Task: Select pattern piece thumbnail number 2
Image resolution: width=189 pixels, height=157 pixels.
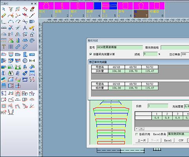Action: click(62, 10)
